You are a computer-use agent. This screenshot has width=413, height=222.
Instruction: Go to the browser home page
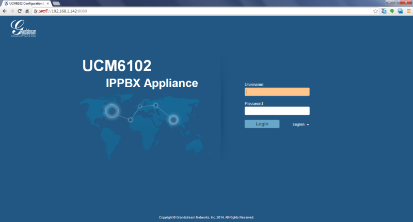click(27, 11)
